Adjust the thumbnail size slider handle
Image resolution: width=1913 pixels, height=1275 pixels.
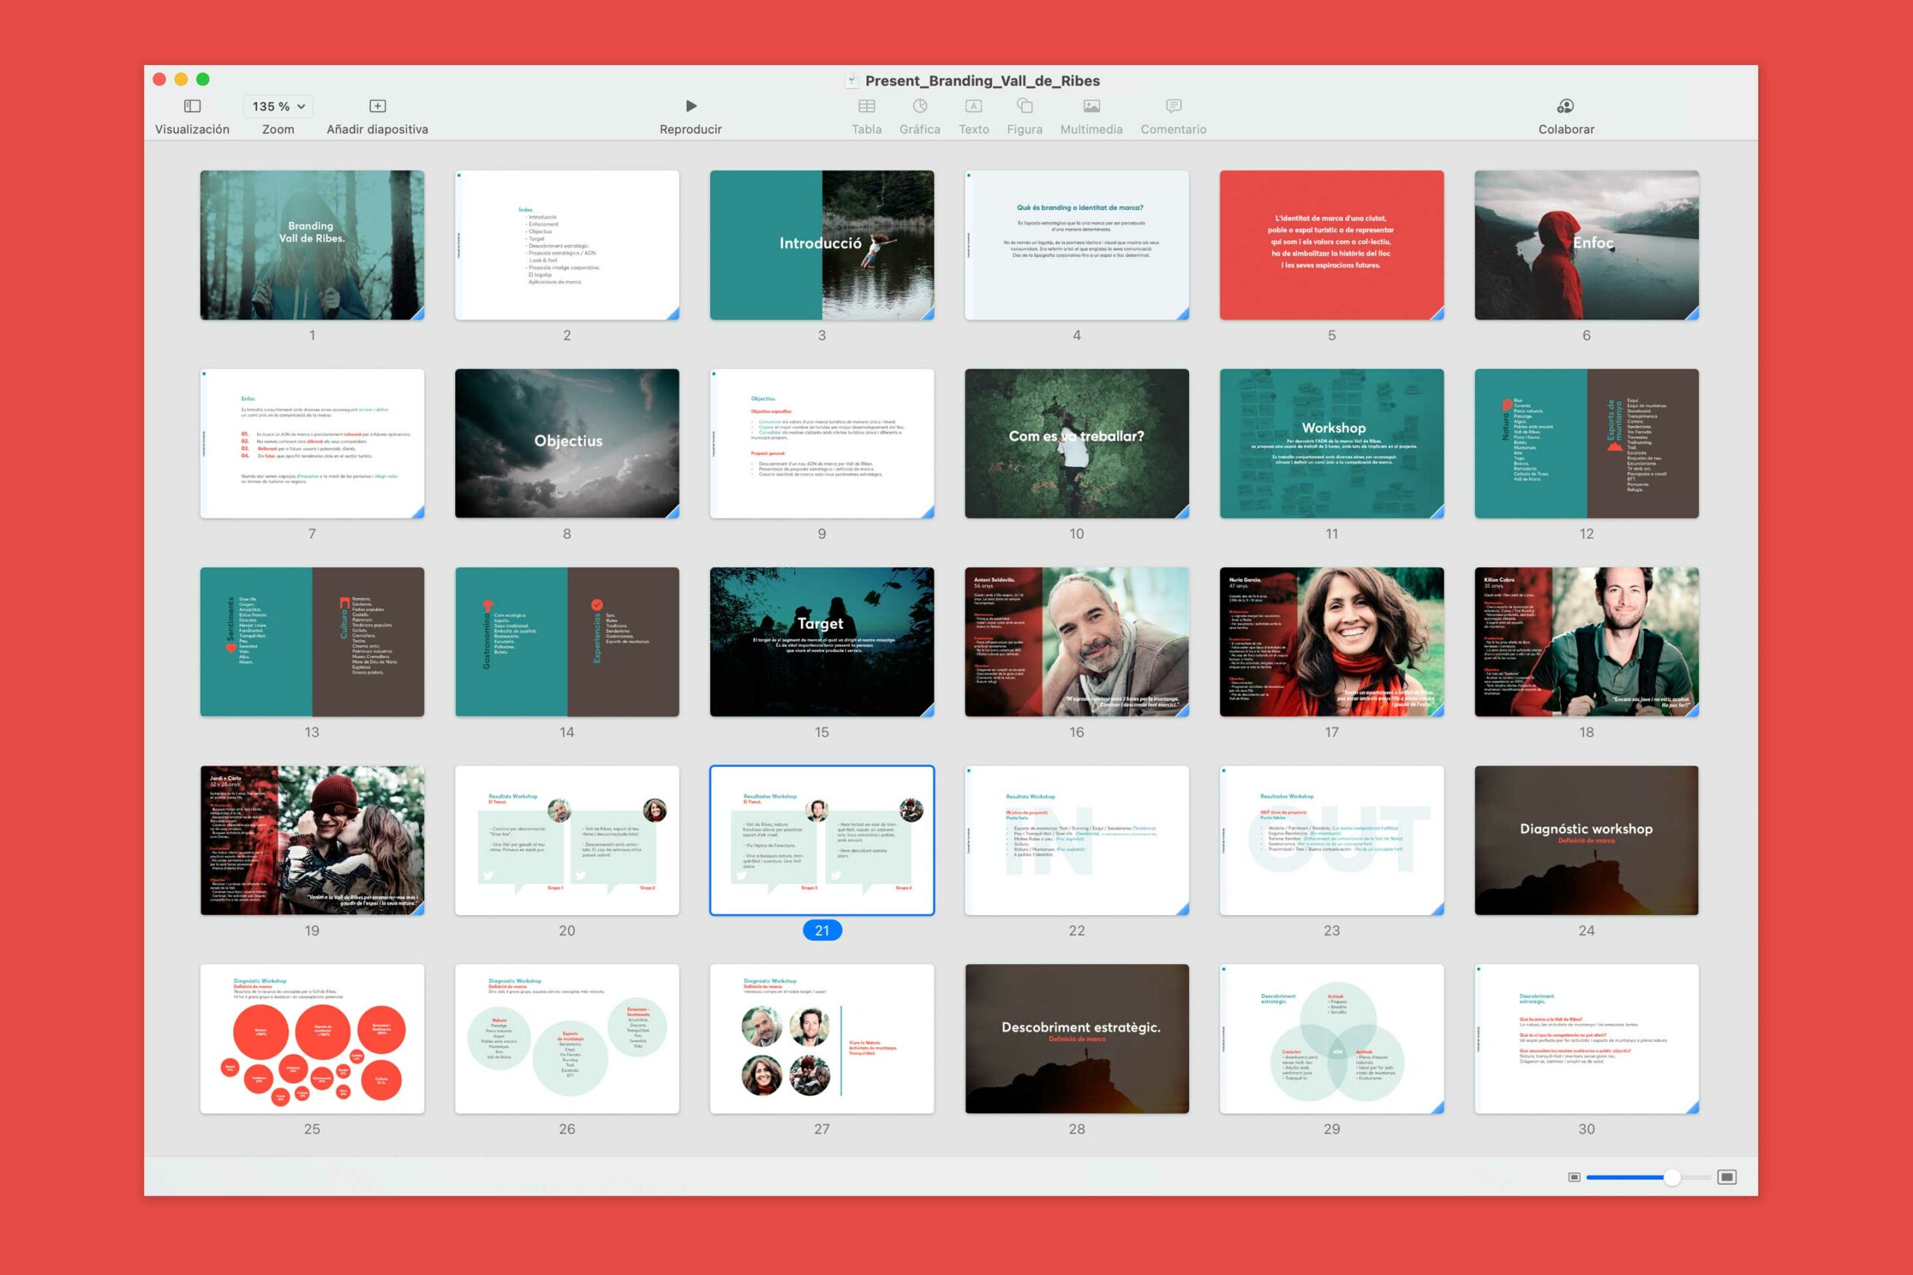[1672, 1176]
